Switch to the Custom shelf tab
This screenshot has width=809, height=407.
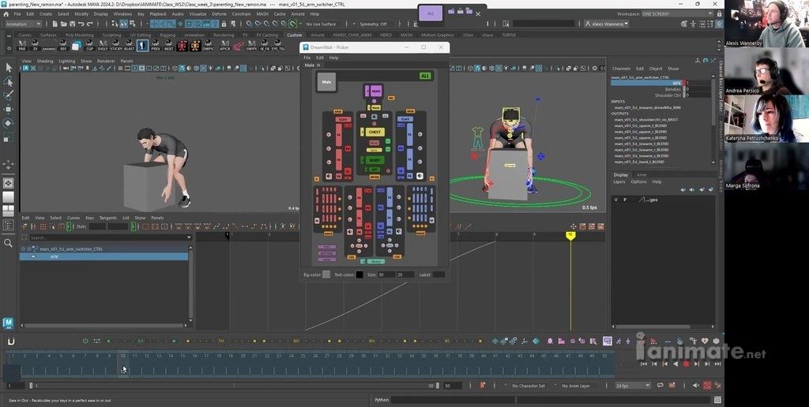(x=294, y=35)
